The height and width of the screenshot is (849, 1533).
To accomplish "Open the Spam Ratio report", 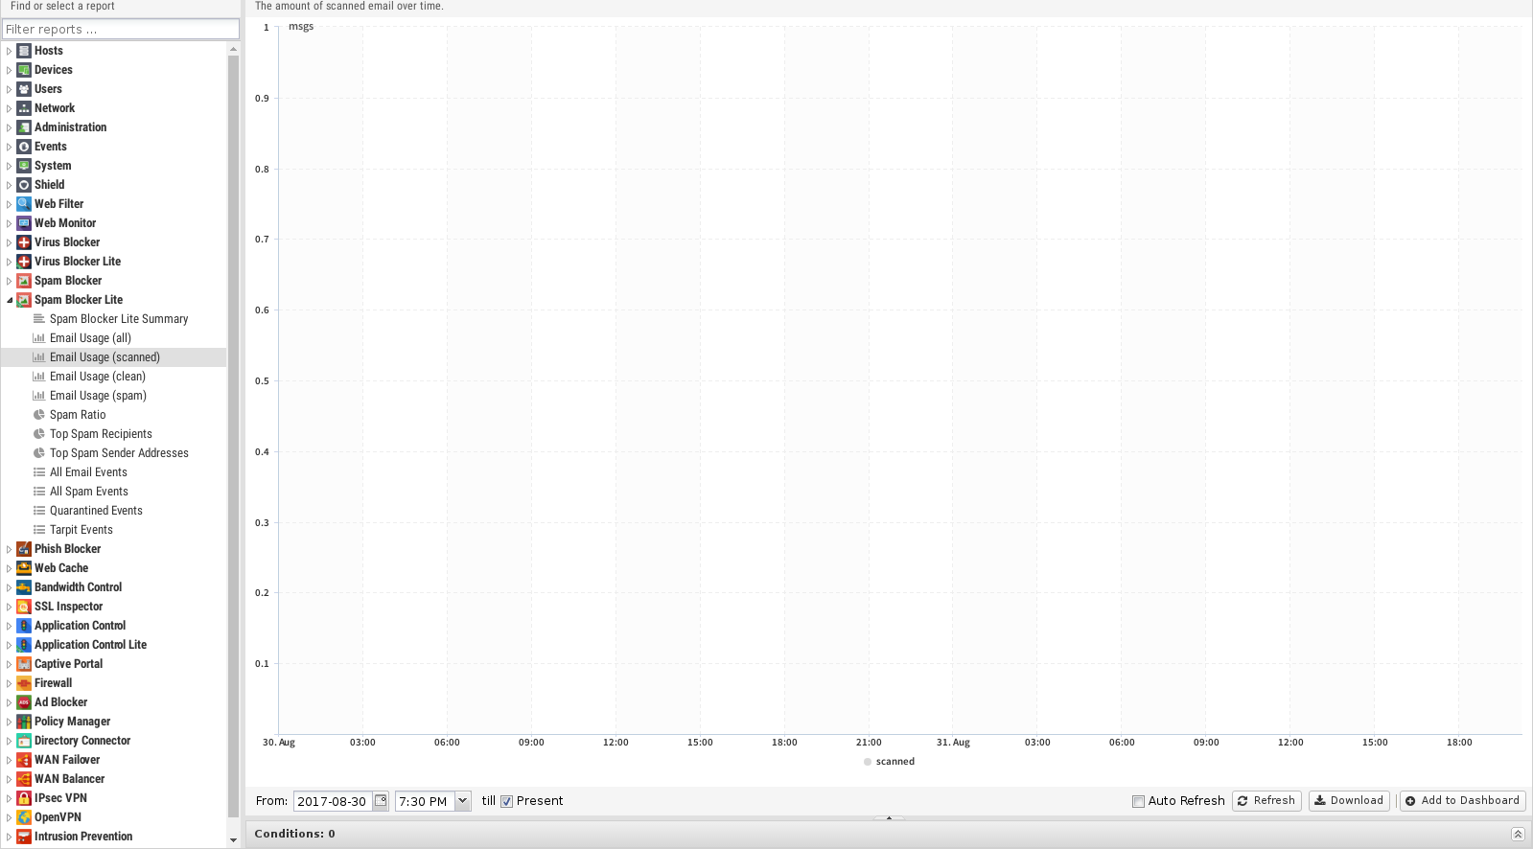I will (78, 415).
